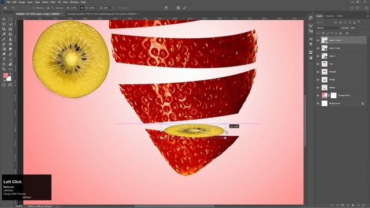Select the Clone Stamp tool
The image size is (370, 208).
coord(10,39)
